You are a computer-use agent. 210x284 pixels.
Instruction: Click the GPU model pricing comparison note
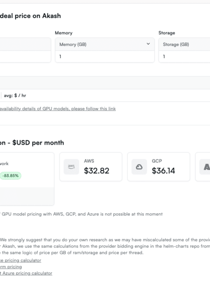click(x=81, y=214)
